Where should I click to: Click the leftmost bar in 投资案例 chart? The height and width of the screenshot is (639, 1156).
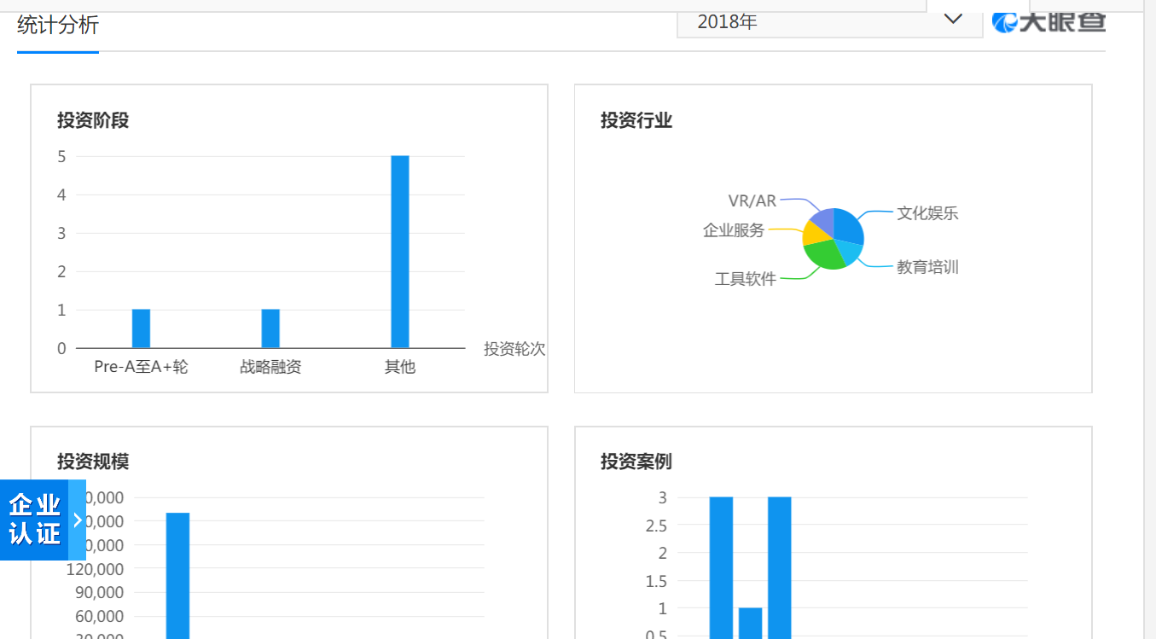pyautogui.click(x=721, y=567)
